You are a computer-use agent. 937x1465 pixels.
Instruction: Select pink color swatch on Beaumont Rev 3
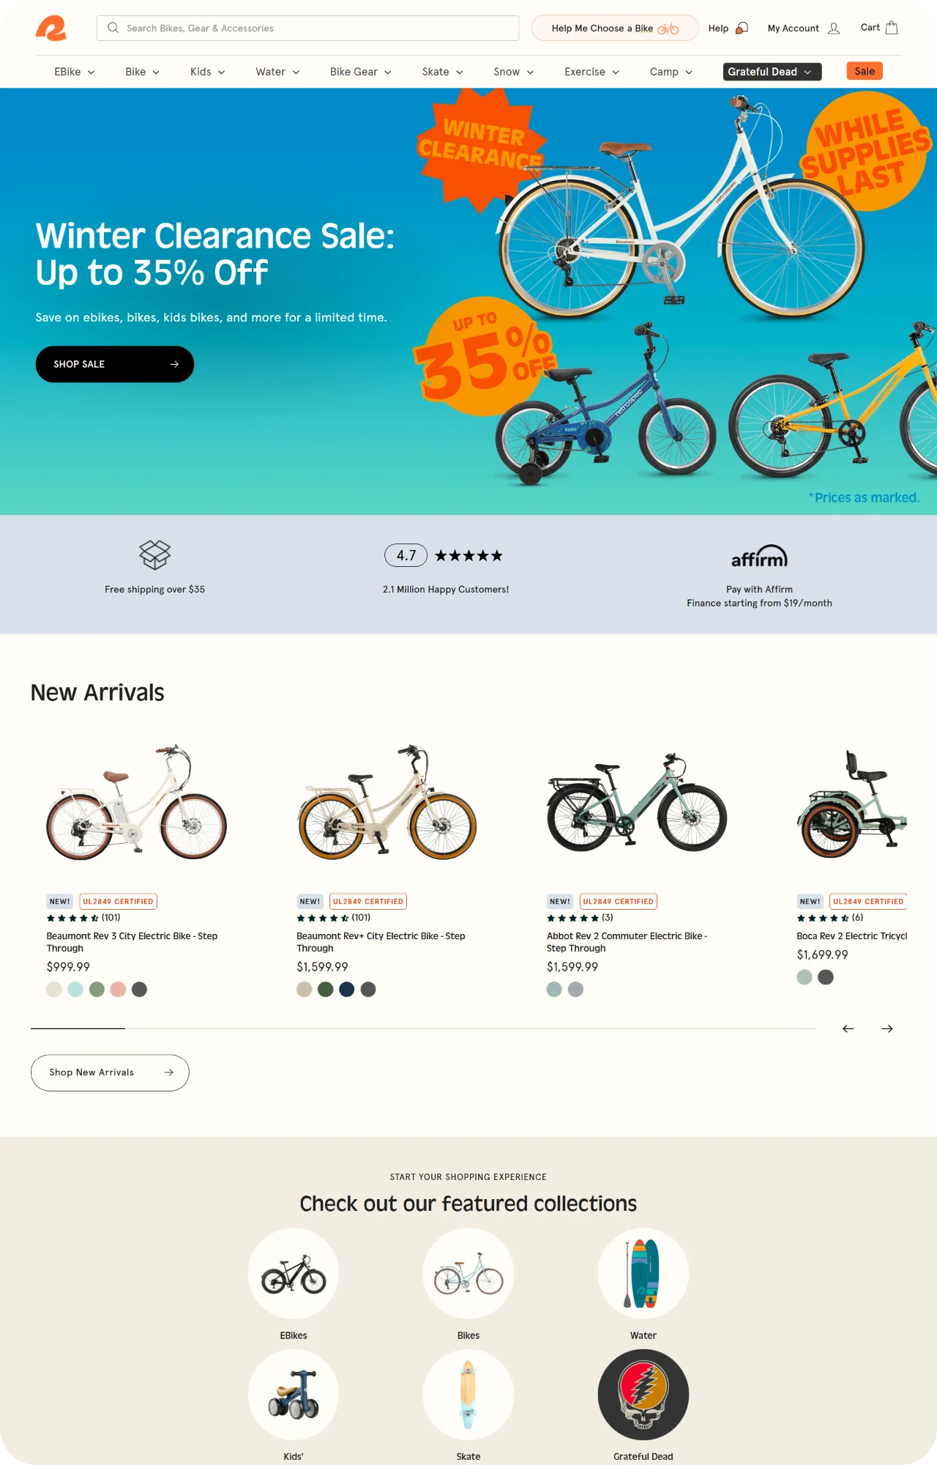pyautogui.click(x=118, y=990)
